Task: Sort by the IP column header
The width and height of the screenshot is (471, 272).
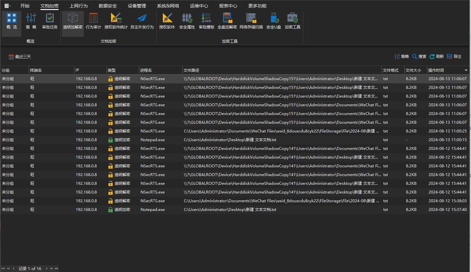Action: 90,70
